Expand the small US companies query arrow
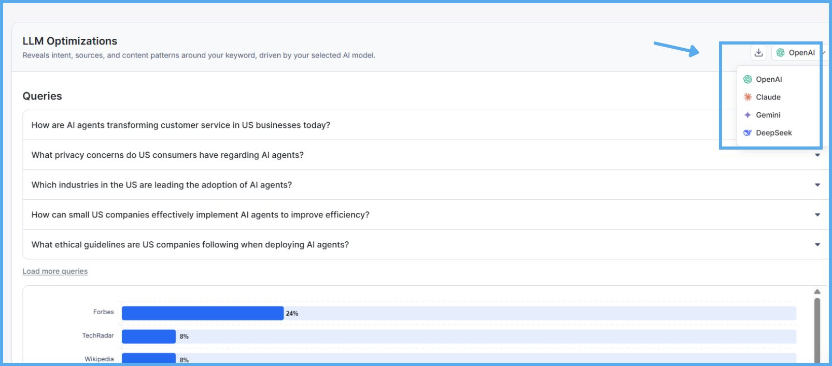Image resolution: width=832 pixels, height=366 pixels. click(817, 215)
